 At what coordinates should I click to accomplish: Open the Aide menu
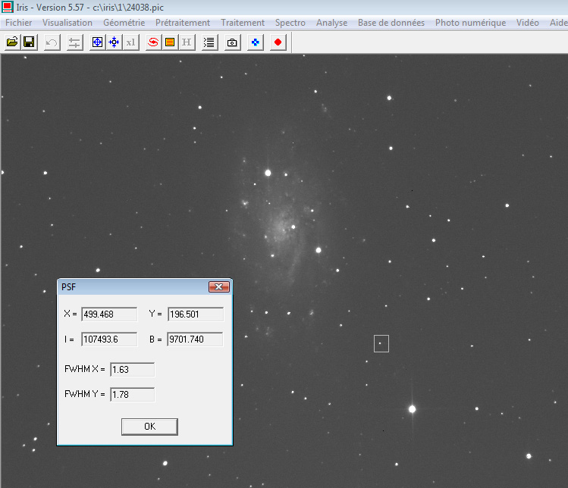[x=558, y=23]
